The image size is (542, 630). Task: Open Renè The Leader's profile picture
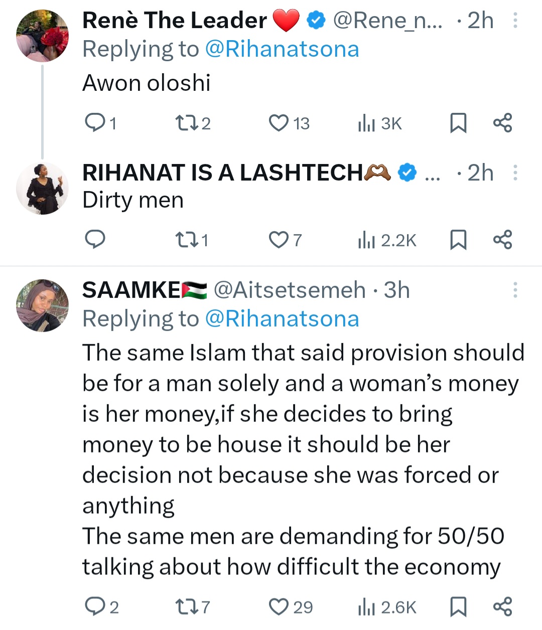point(42,36)
